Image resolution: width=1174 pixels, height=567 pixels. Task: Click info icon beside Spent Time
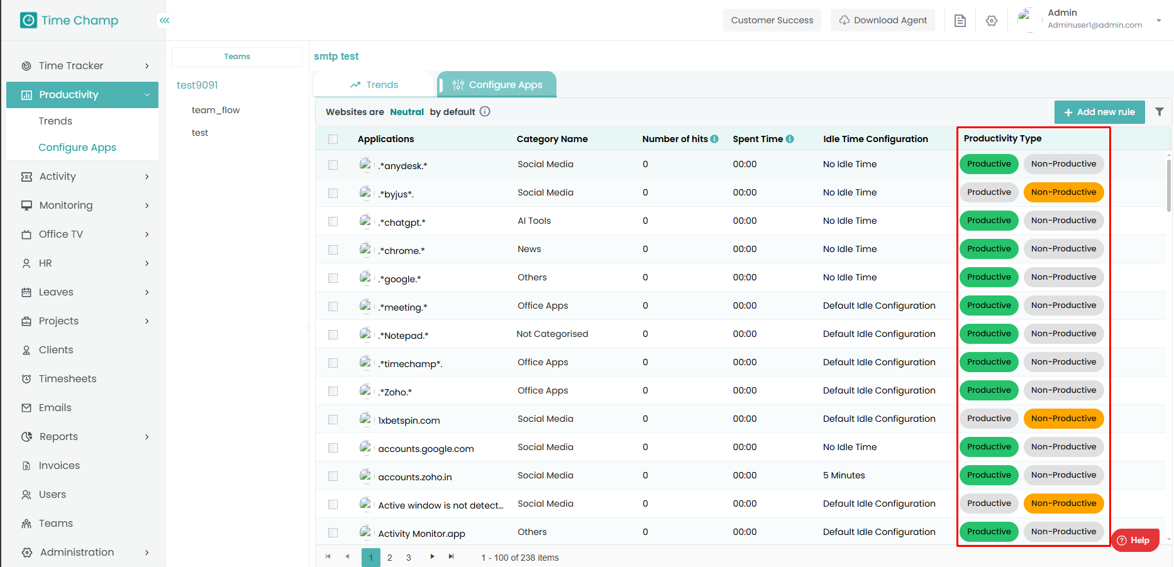point(790,139)
